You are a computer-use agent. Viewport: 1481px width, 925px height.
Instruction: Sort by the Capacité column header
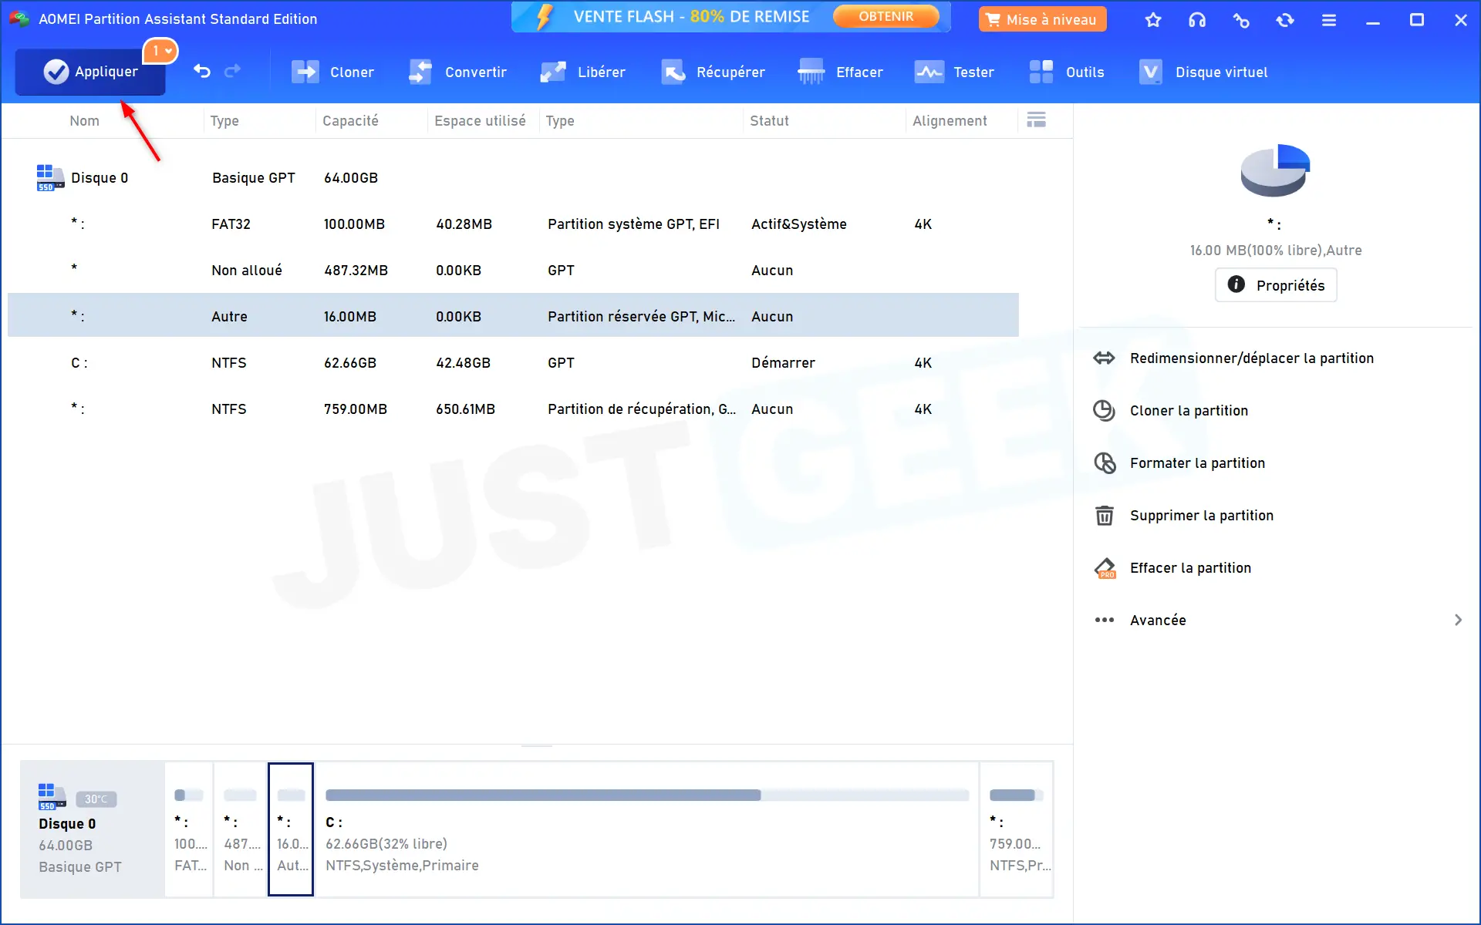coord(350,121)
